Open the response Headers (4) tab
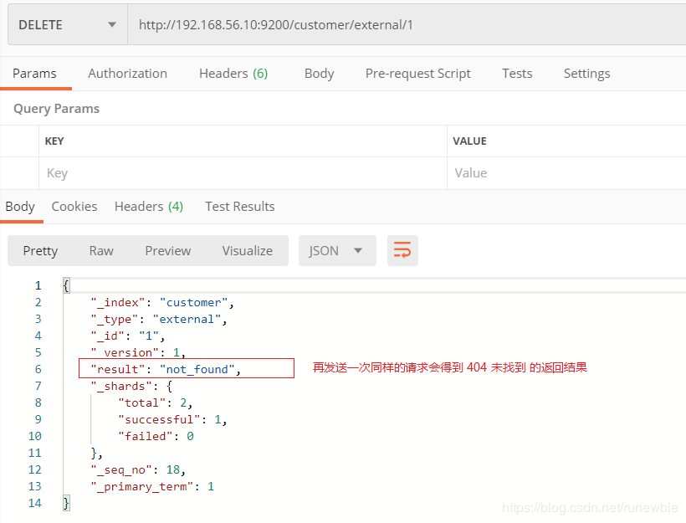Image resolution: width=686 pixels, height=523 pixels. pyautogui.click(x=149, y=207)
